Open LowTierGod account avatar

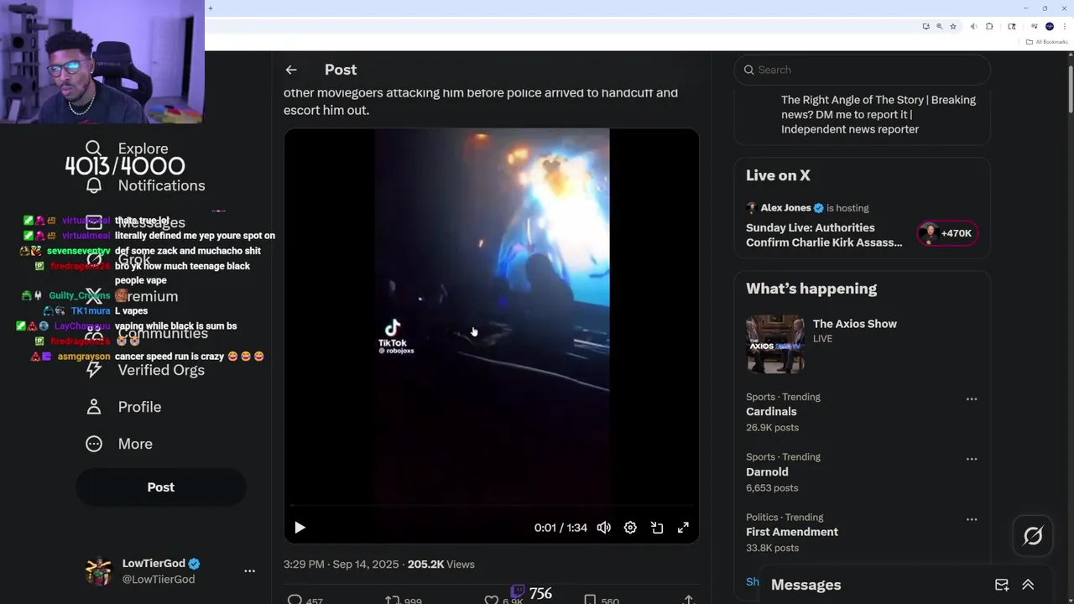98,571
